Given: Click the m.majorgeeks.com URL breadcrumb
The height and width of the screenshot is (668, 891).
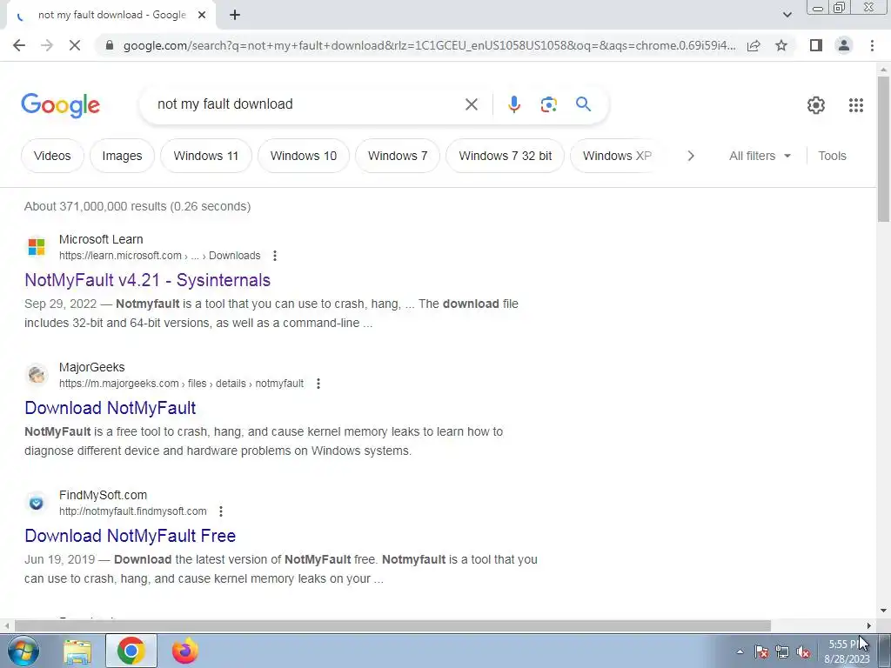Looking at the screenshot, I should pyautogui.click(x=181, y=384).
